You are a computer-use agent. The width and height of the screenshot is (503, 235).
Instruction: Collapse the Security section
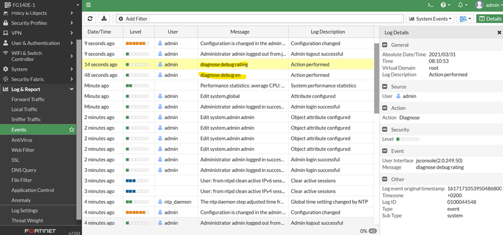click(x=384, y=130)
